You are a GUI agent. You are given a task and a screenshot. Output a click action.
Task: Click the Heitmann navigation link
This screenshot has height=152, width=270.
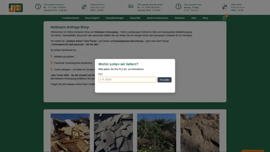pos(179,18)
